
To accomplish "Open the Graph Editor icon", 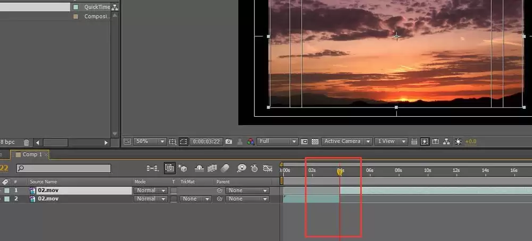I will (x=268, y=168).
